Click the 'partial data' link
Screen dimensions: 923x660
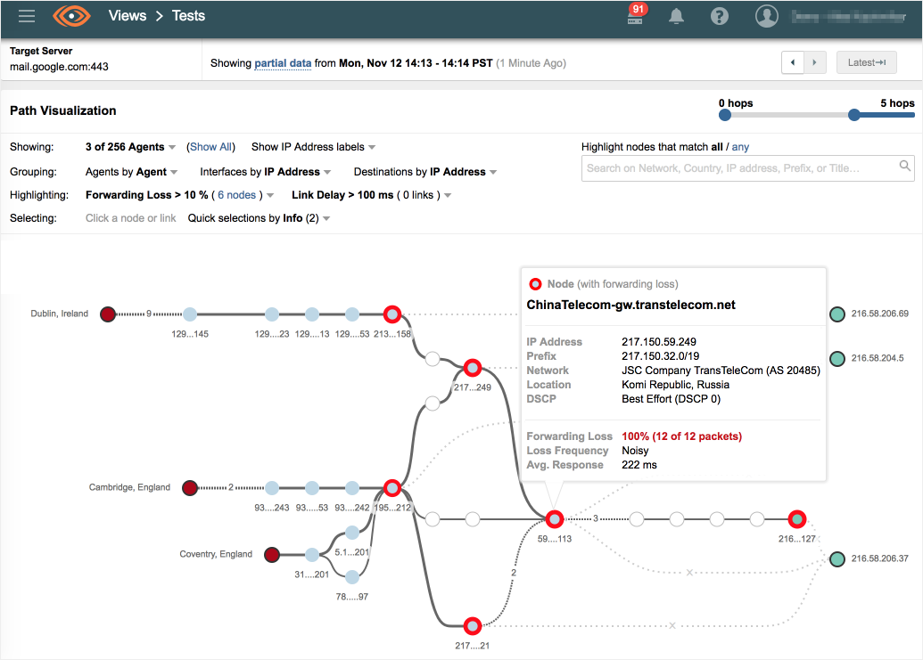tap(283, 63)
